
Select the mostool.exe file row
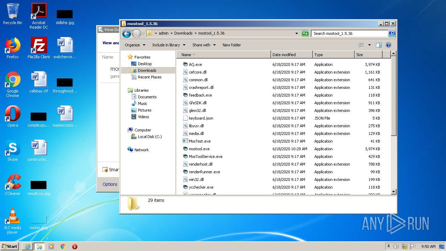click(x=282, y=149)
